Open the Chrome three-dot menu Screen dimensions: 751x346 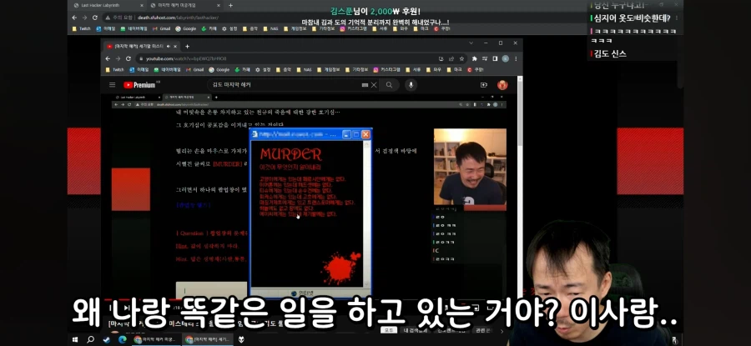516,58
